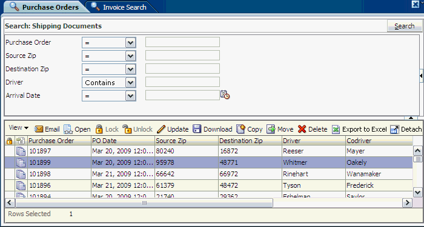Click driver Whitmer in selected row
This screenshot has height=227, width=424.
click(314, 162)
